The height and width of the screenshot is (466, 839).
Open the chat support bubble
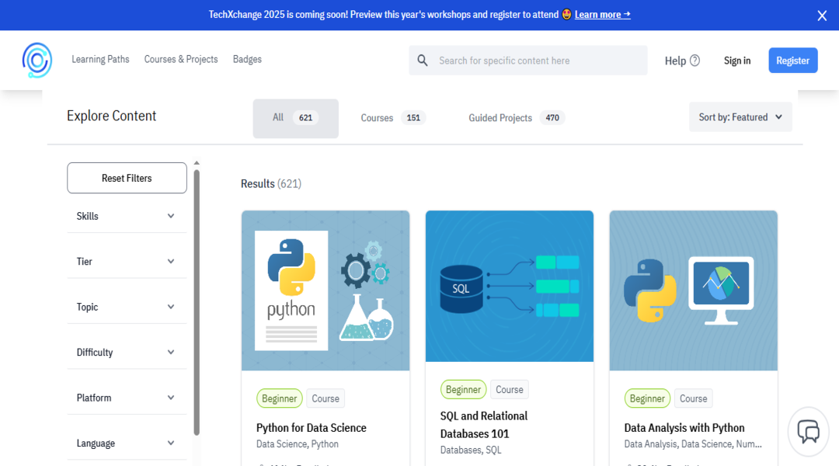(808, 431)
